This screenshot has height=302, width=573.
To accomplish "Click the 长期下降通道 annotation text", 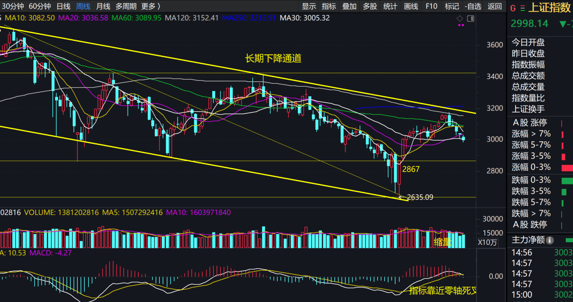I will click(273, 59).
